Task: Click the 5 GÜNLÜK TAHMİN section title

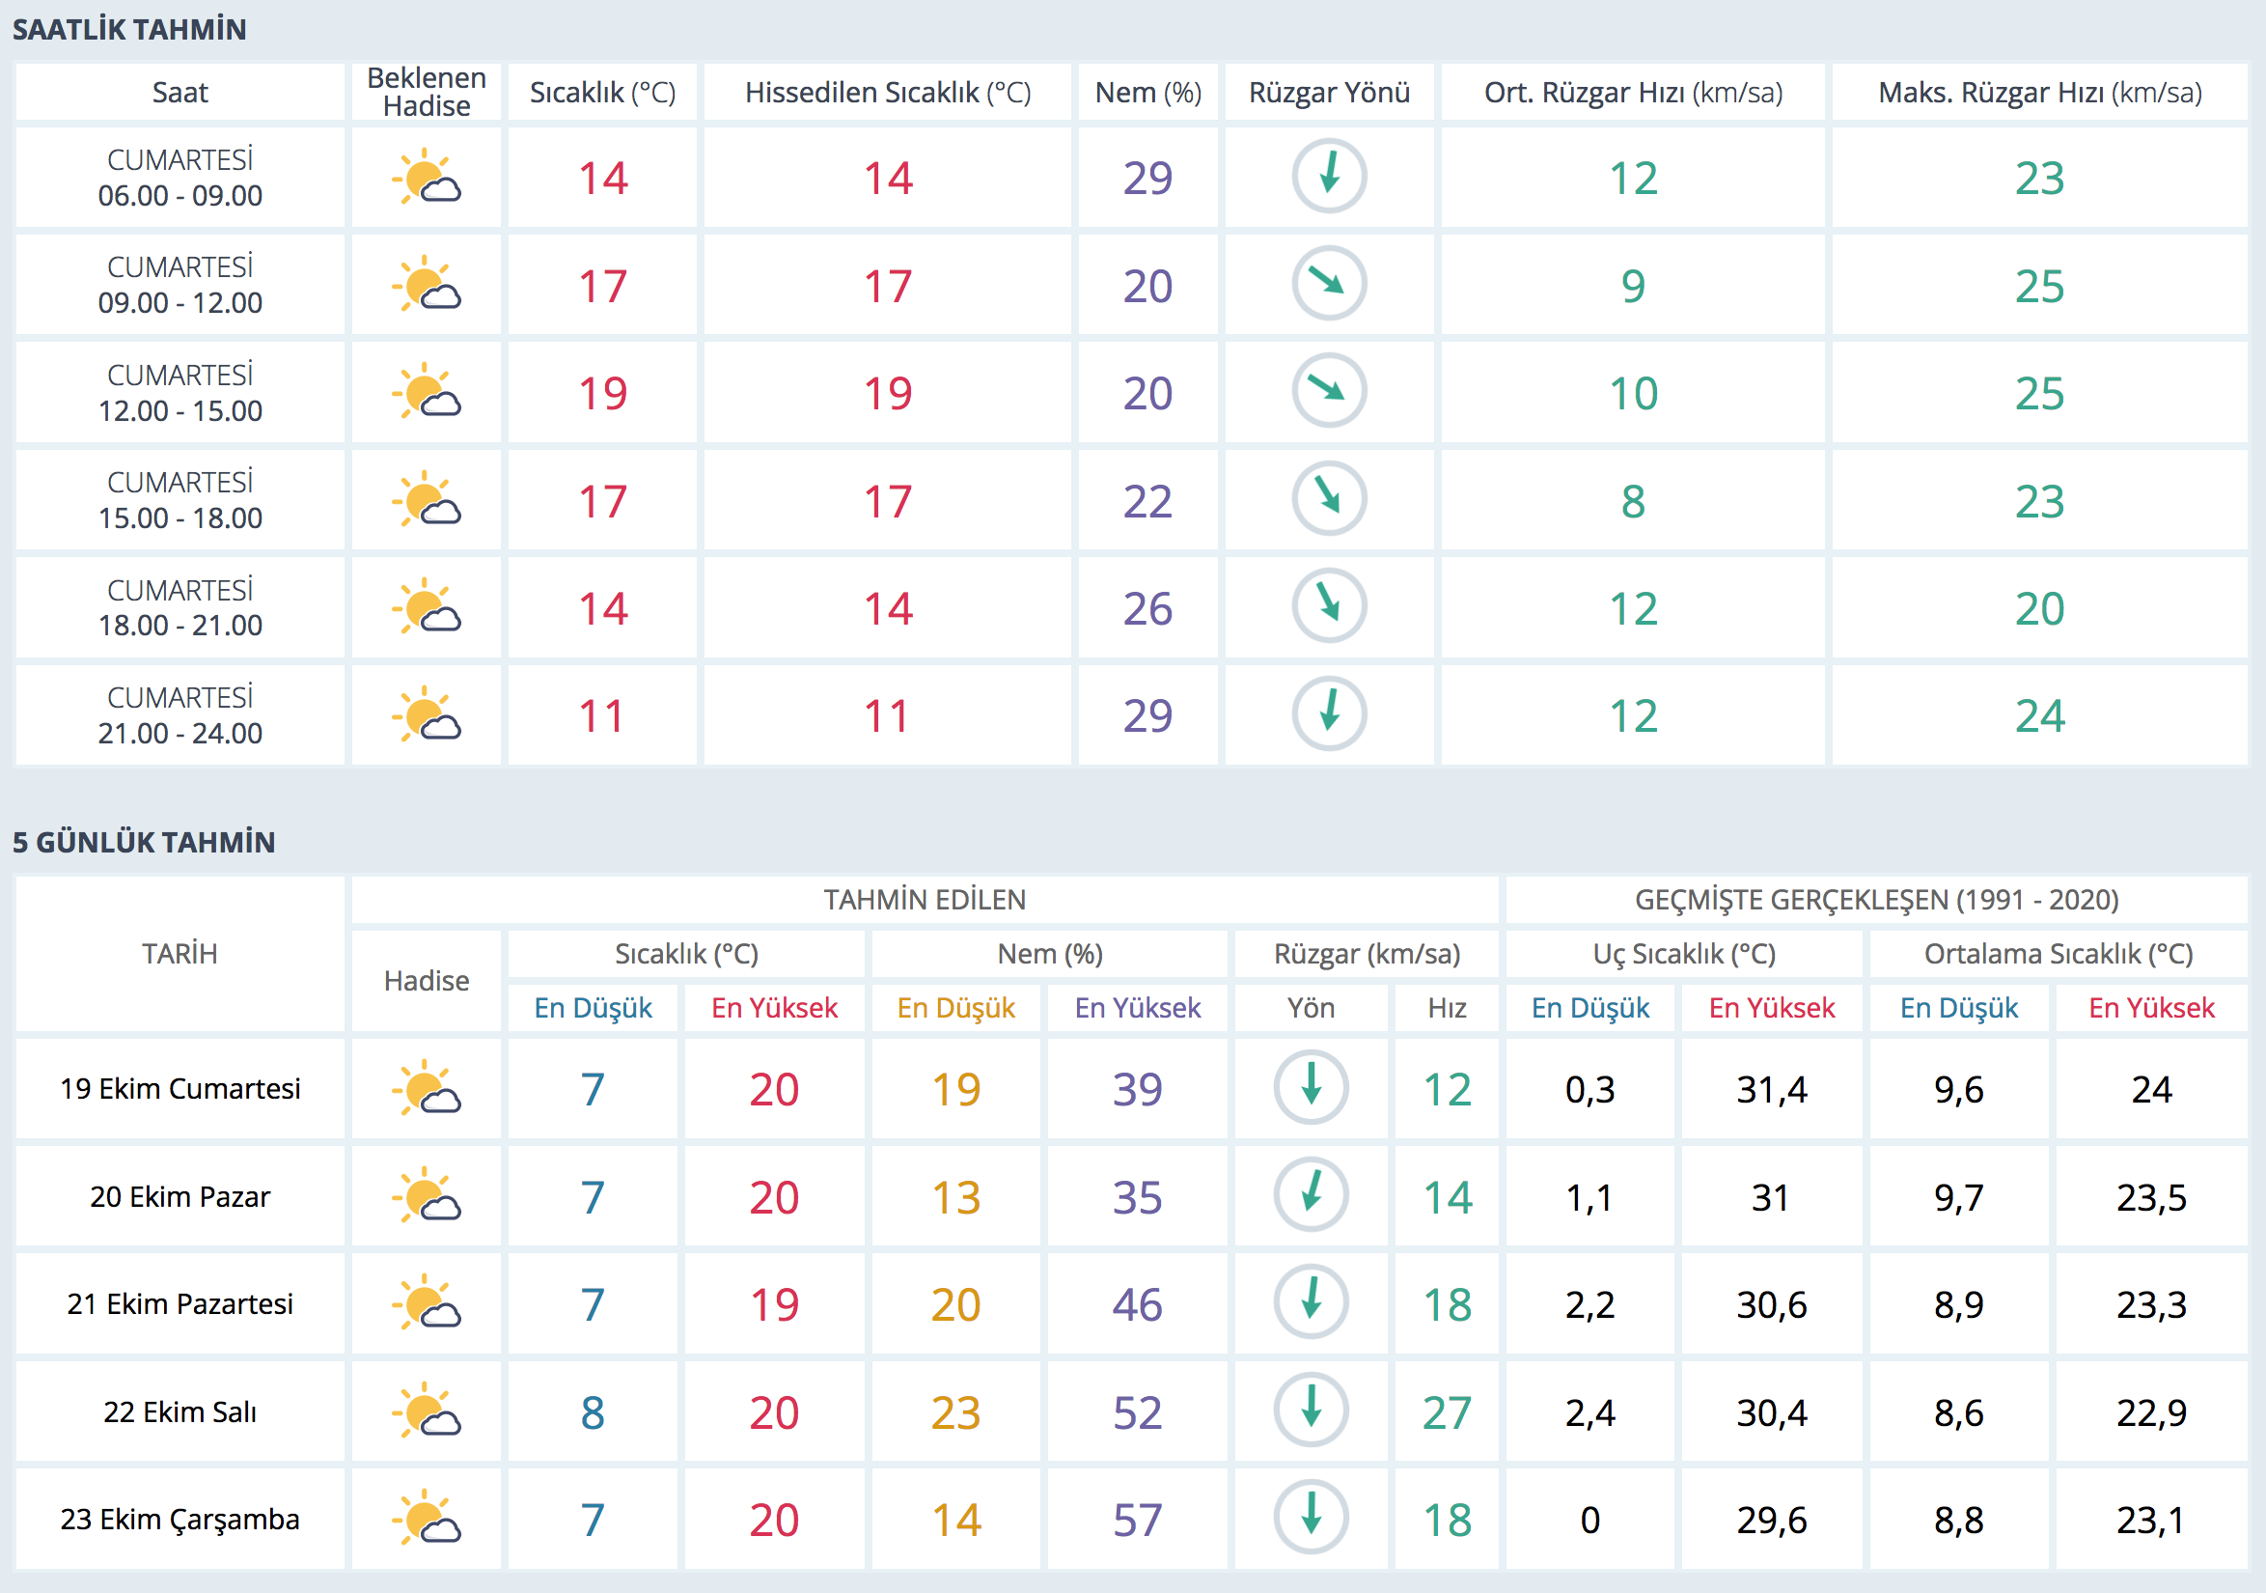Action: point(144,843)
